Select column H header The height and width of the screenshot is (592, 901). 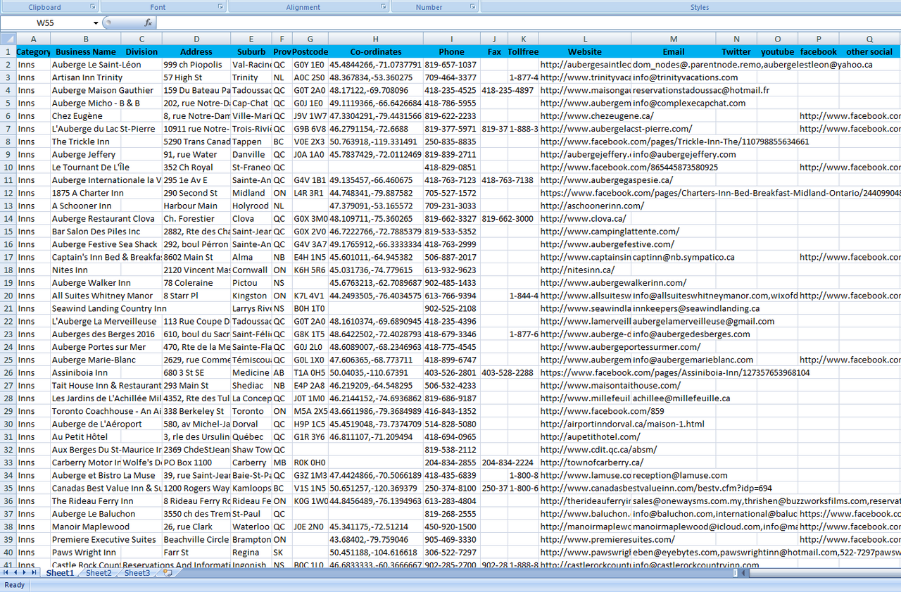click(375, 39)
